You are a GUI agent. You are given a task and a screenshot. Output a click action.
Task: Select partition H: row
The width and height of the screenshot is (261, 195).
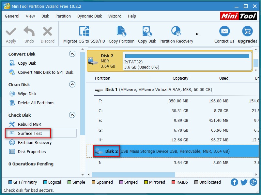pos(173,140)
